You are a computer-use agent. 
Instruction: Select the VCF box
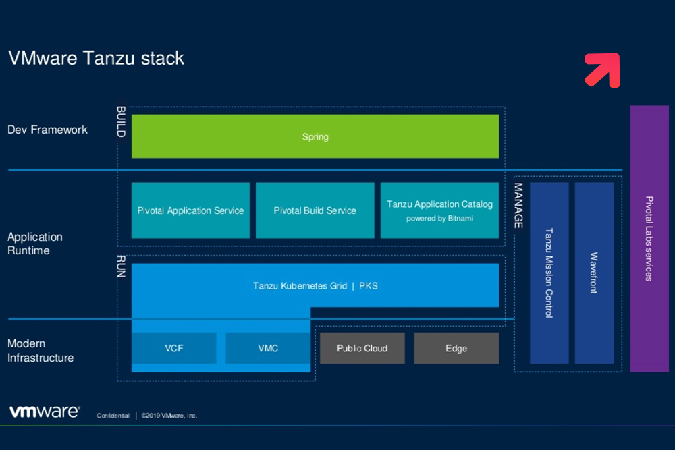(x=174, y=348)
